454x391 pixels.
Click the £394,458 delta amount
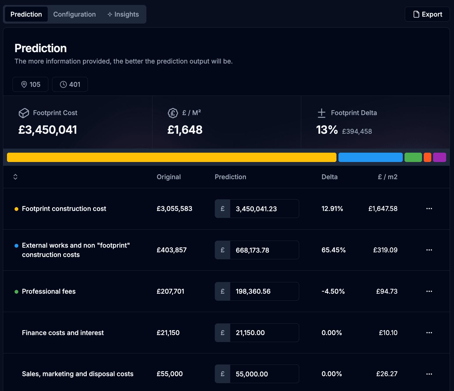[x=357, y=131]
